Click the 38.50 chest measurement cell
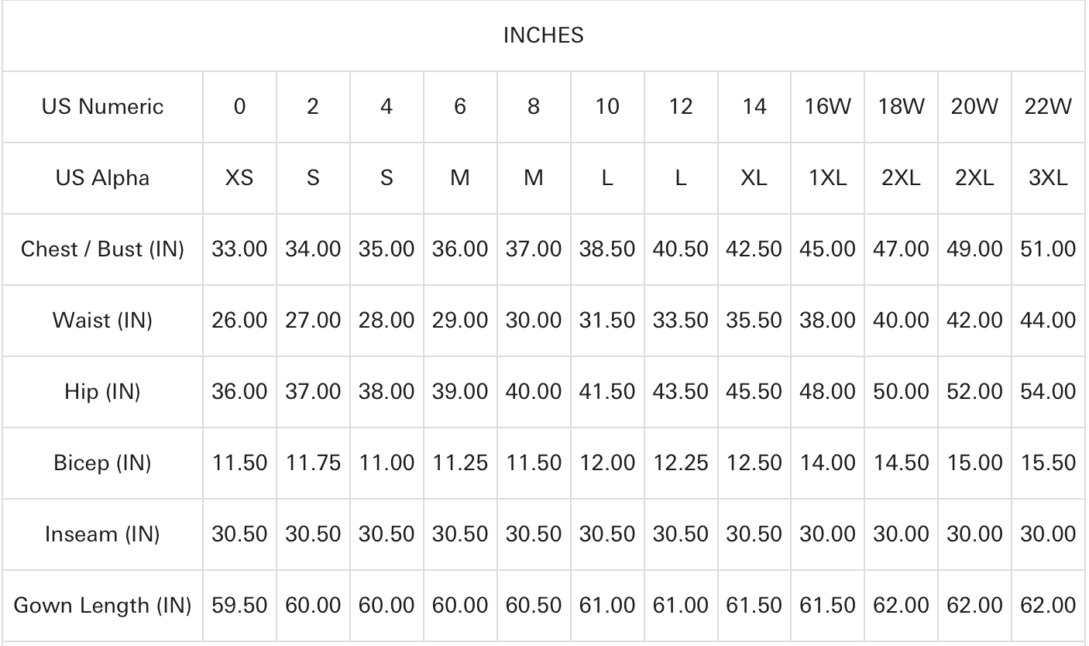 click(607, 249)
